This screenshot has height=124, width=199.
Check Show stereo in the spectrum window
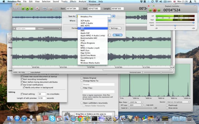(x=167, y=108)
